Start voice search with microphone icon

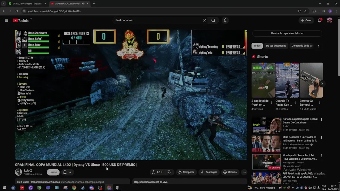[x=225, y=20]
